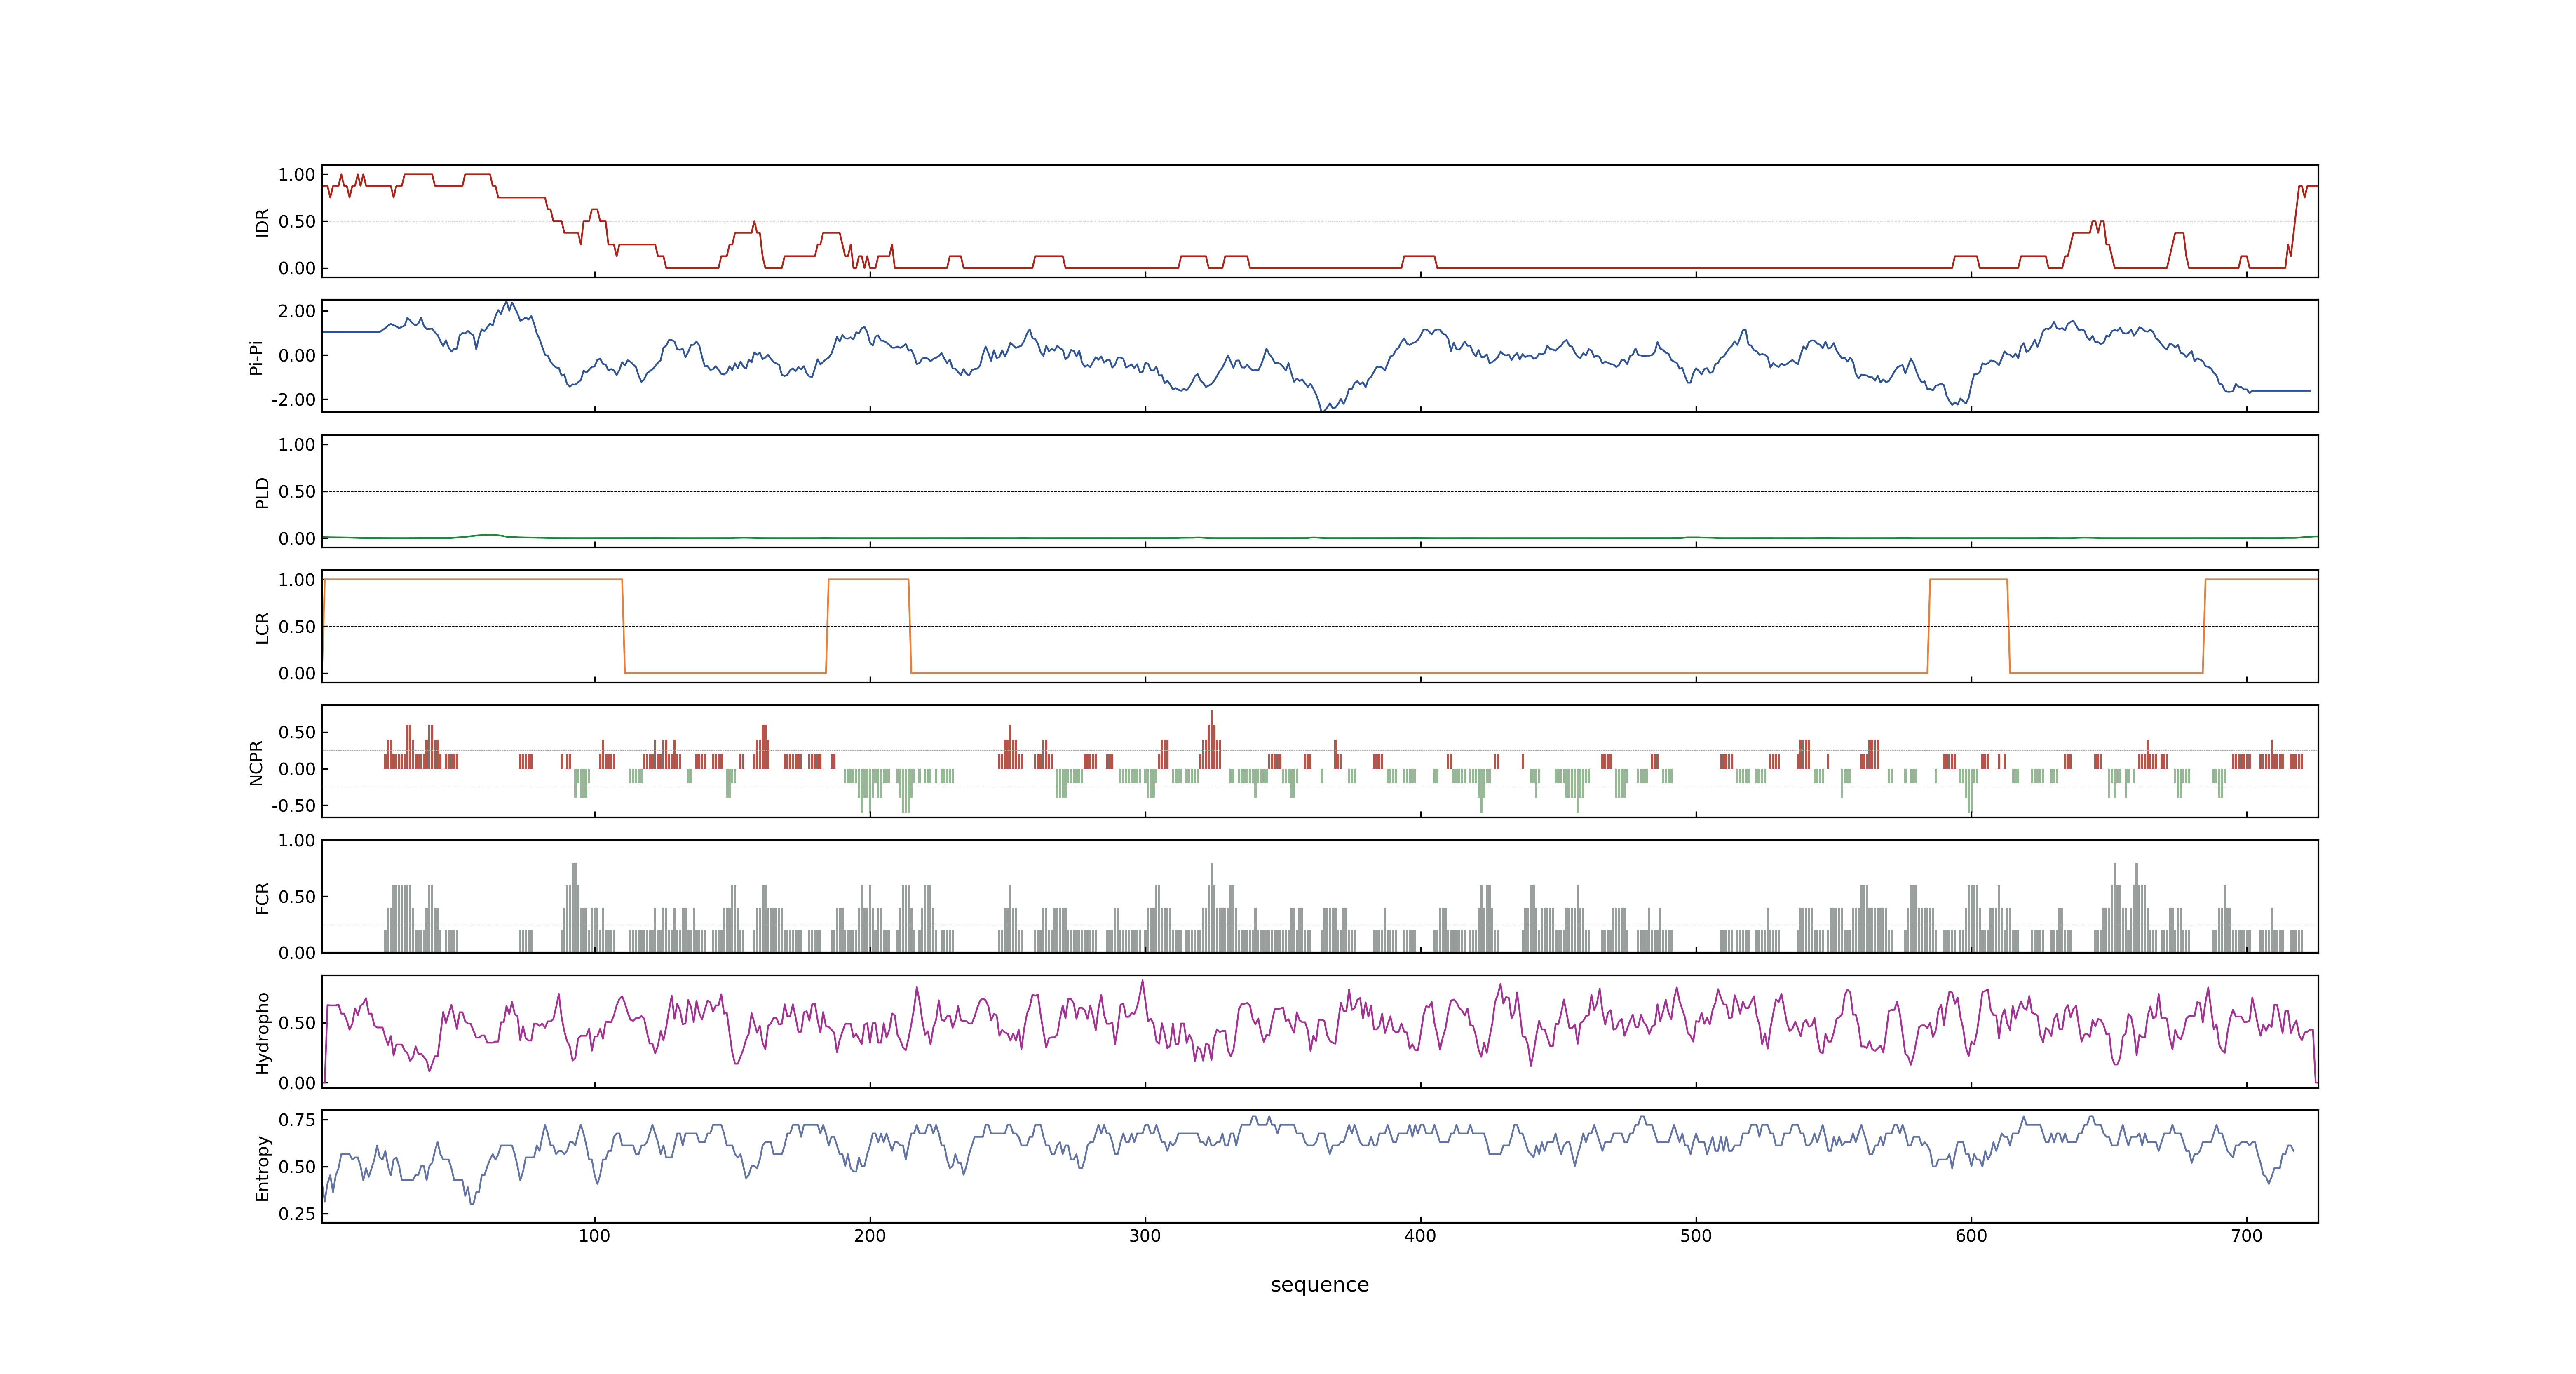Click the 1.00 tick on PLD panel

click(x=297, y=445)
